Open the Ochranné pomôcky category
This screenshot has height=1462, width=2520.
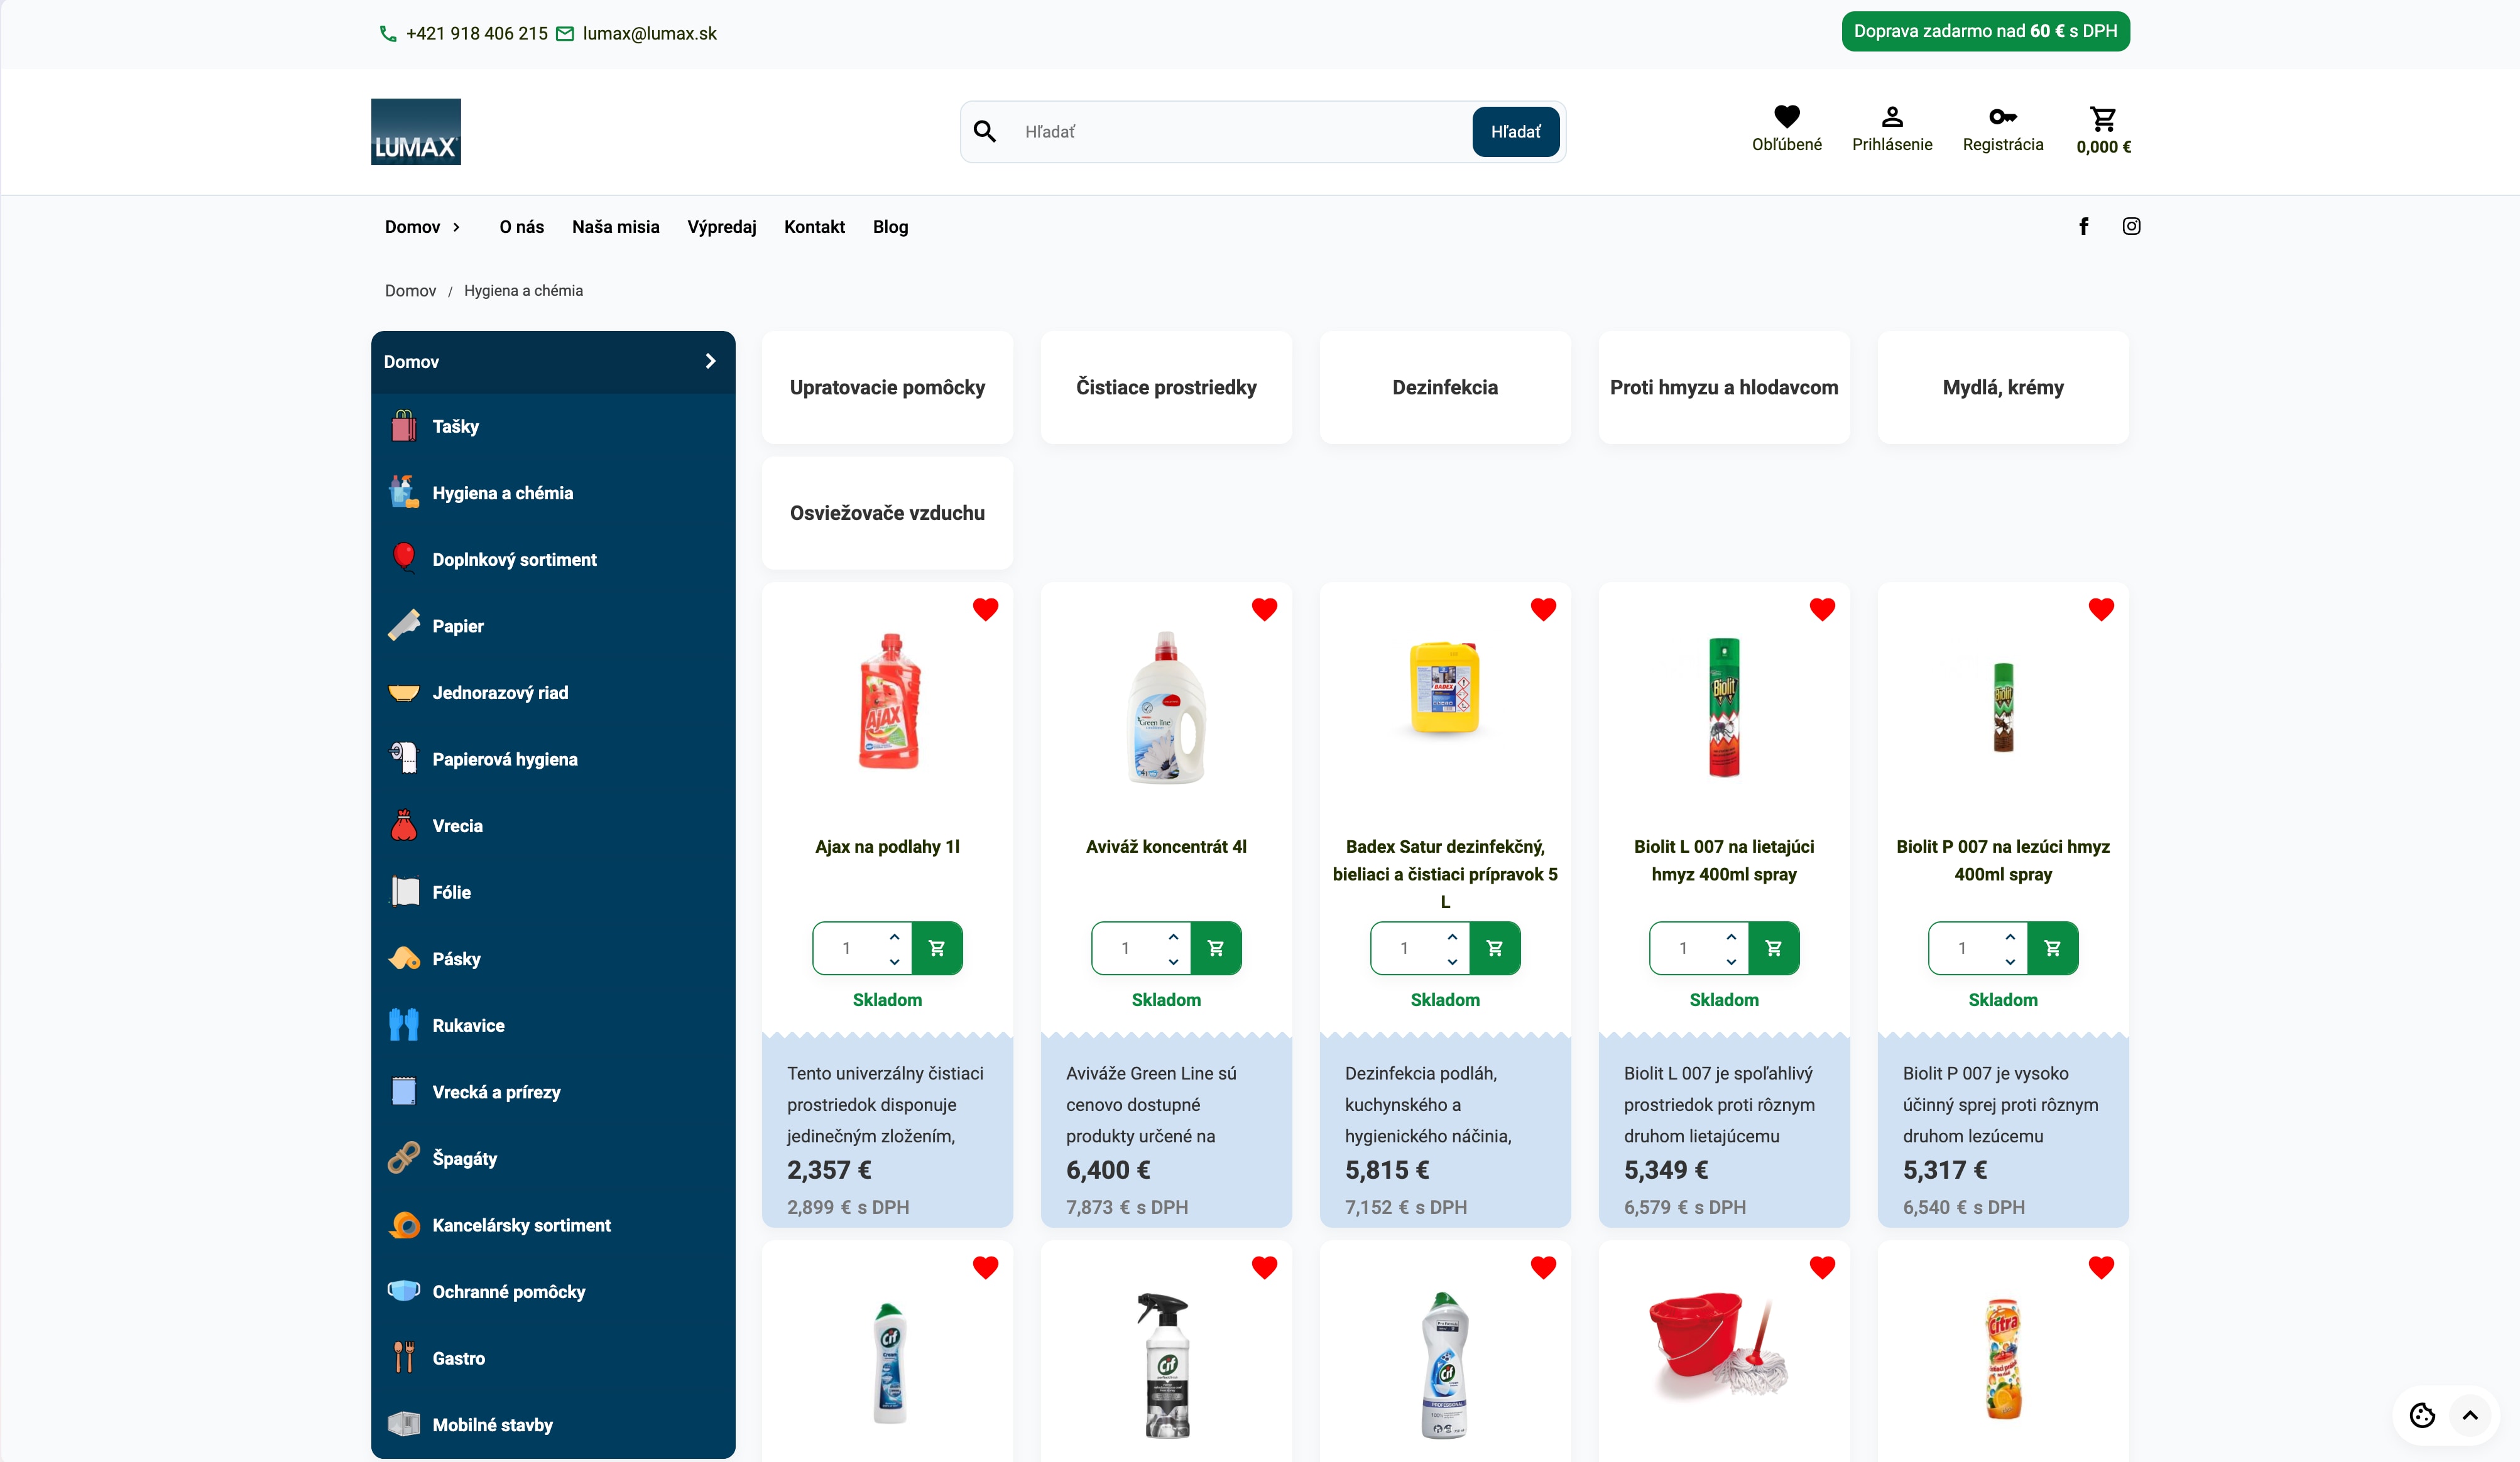pos(553,1291)
